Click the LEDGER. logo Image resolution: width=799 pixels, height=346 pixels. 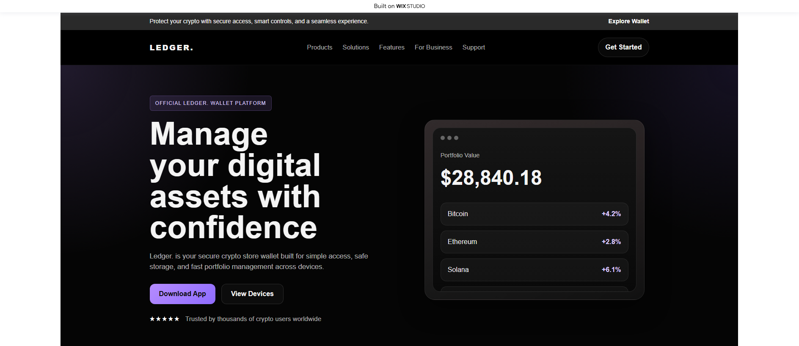171,47
